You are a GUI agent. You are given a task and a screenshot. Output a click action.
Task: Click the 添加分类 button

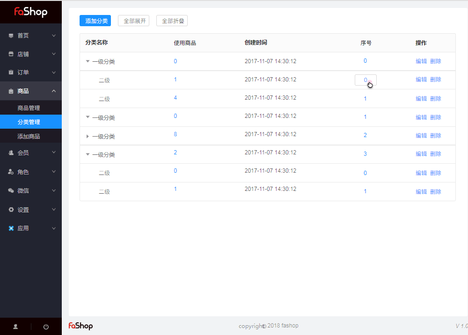pyautogui.click(x=95, y=21)
